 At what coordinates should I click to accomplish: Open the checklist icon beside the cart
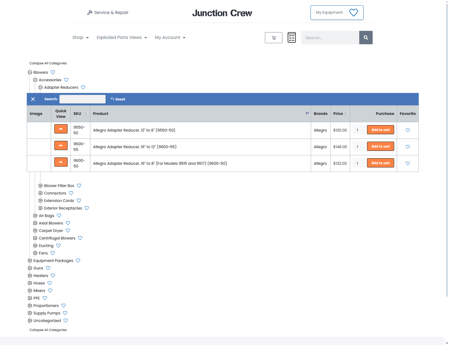pos(292,38)
